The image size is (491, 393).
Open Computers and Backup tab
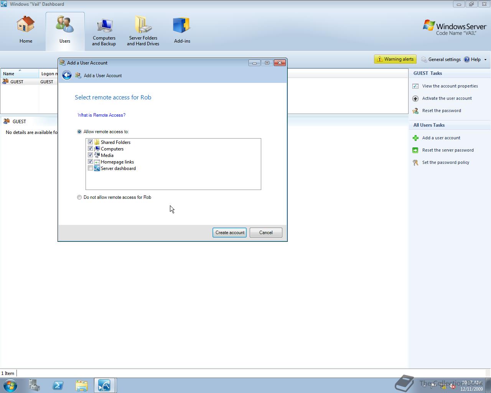tap(104, 31)
